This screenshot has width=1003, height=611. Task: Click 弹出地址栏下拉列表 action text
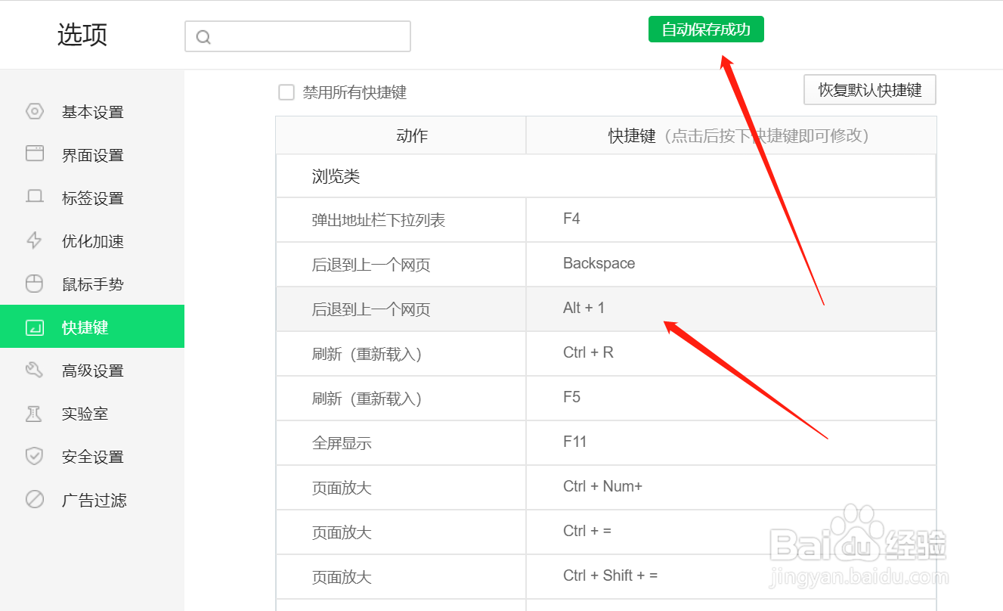tap(379, 220)
